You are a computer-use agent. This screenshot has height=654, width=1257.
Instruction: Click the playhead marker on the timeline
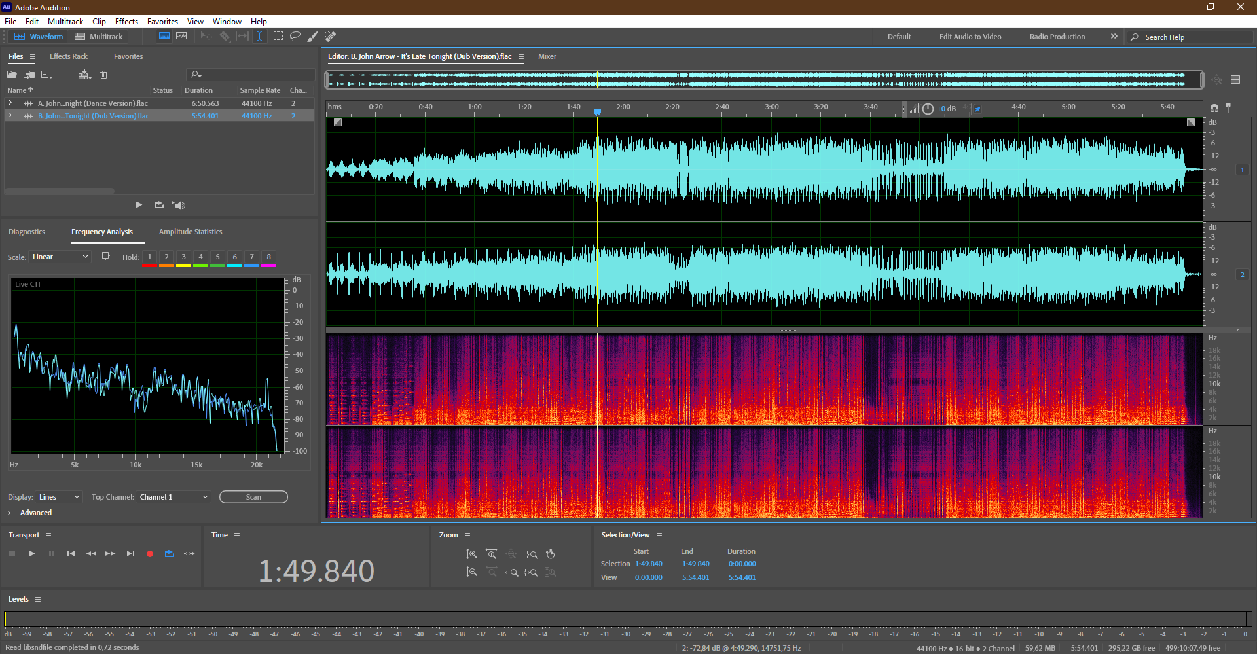(597, 111)
